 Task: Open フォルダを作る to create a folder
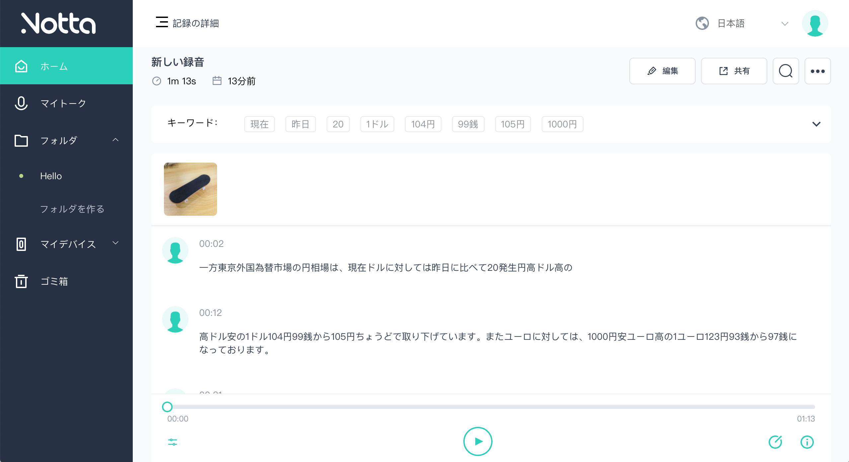[72, 209]
